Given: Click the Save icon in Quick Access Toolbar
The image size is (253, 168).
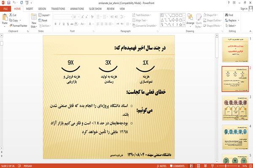Looking at the screenshot, I should 9,3.
